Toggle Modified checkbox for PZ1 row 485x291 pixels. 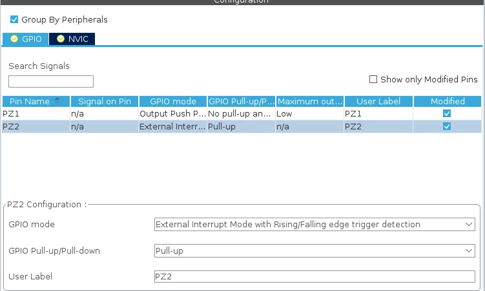tap(447, 113)
